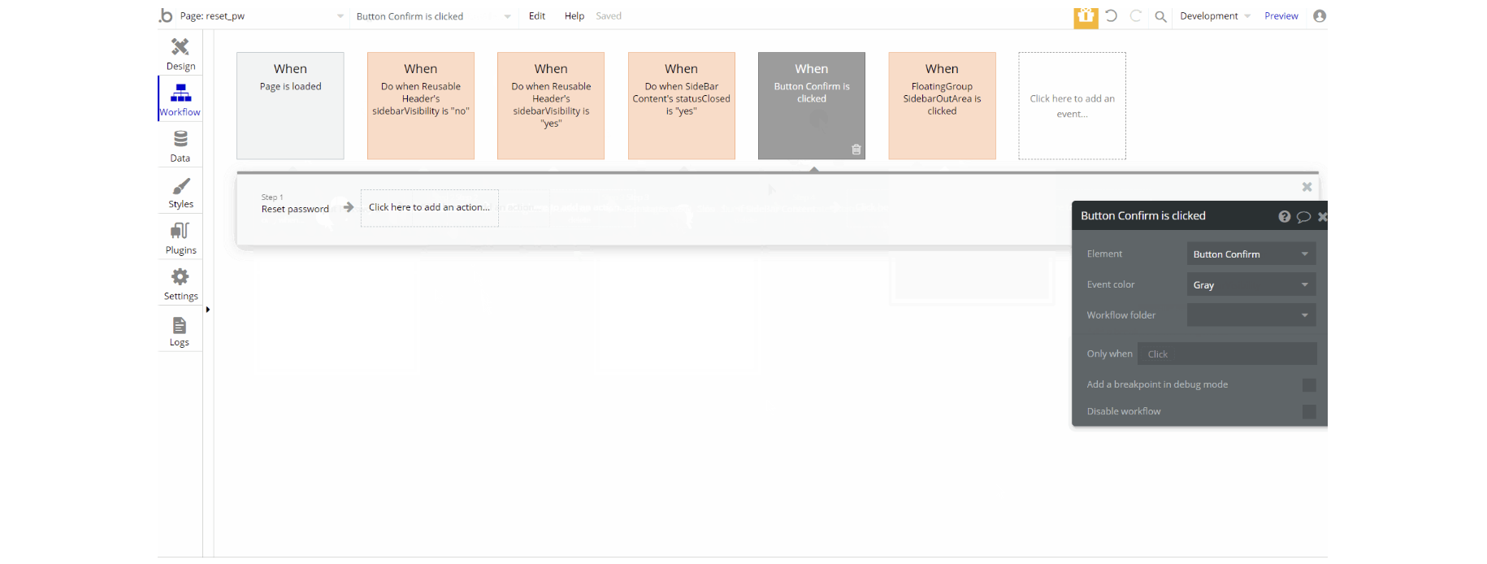The height and width of the screenshot is (564, 1487).
Task: Enable breakpoint in debug mode checkbox
Action: tap(1309, 385)
